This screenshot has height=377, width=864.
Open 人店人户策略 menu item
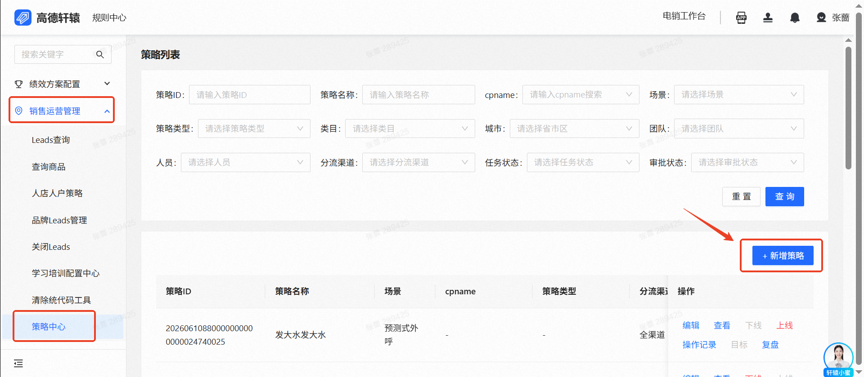click(x=57, y=193)
